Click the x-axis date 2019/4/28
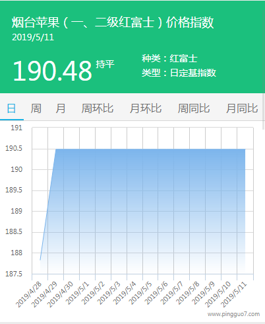Viewport: 265px width, 324px height. point(28,294)
